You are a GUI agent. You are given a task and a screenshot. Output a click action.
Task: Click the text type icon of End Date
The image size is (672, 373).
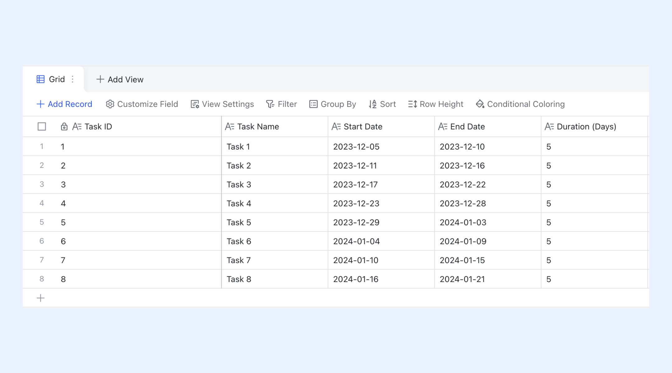(443, 127)
